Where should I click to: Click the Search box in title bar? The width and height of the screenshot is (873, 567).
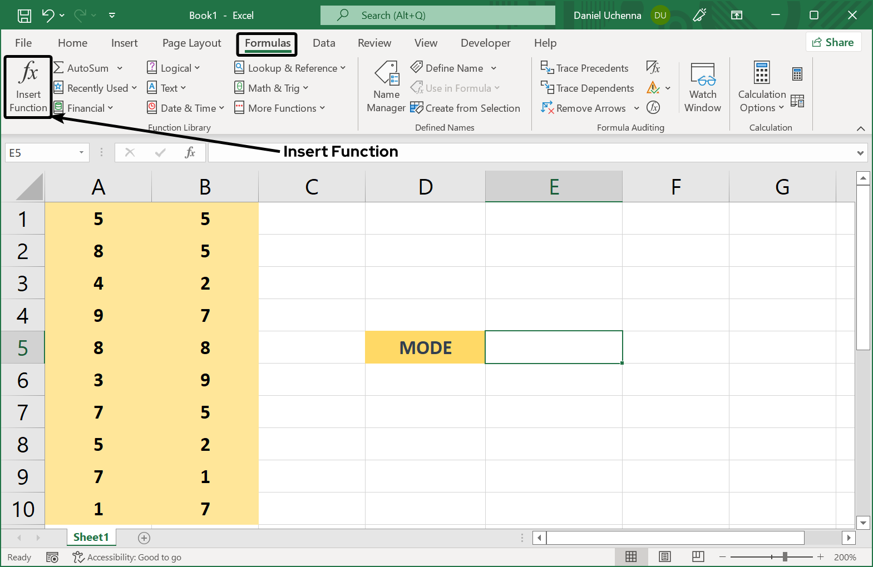437,16
